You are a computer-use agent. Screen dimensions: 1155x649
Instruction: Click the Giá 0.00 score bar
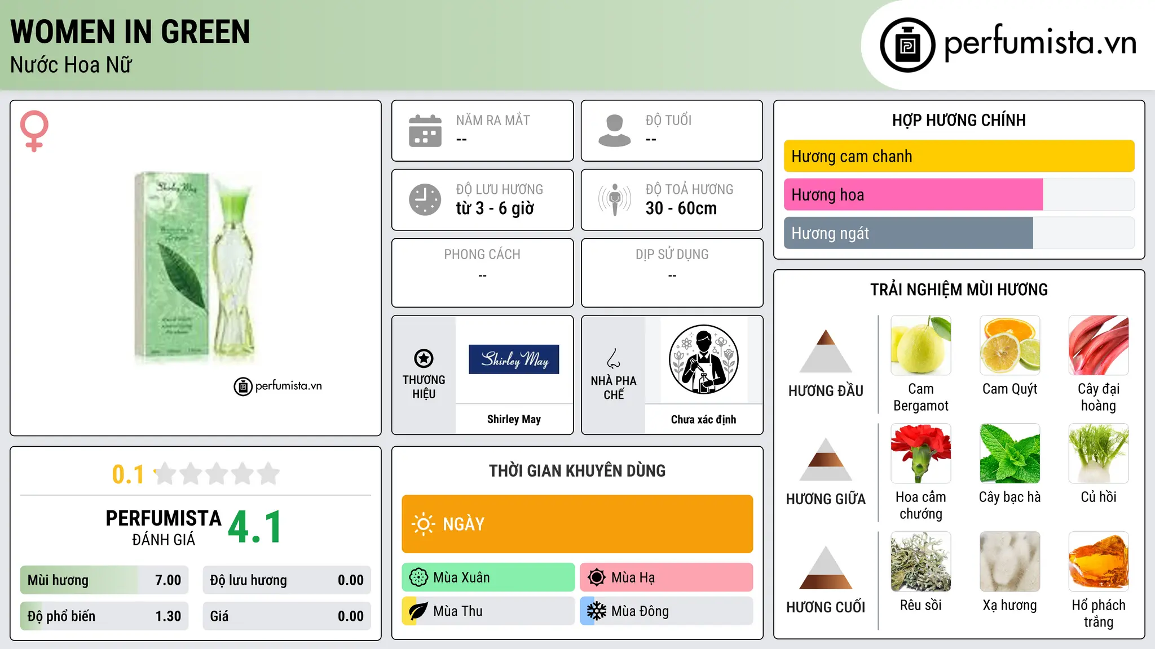[287, 616]
